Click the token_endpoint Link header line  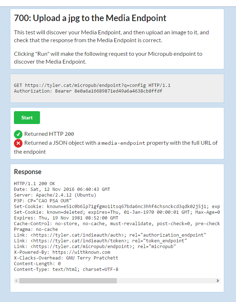click(100, 241)
